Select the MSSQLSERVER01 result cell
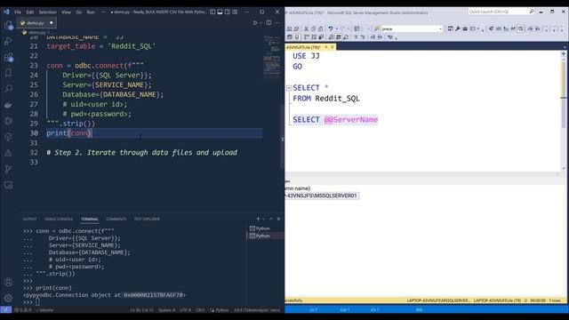This screenshot has height=320, width=569. (x=322, y=196)
